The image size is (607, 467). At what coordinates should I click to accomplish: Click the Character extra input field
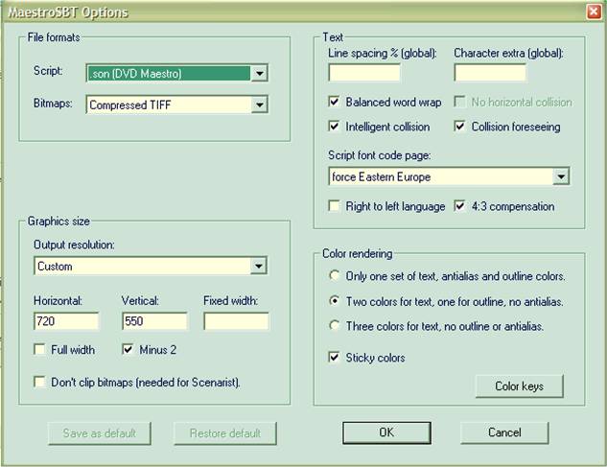pyautogui.click(x=490, y=73)
